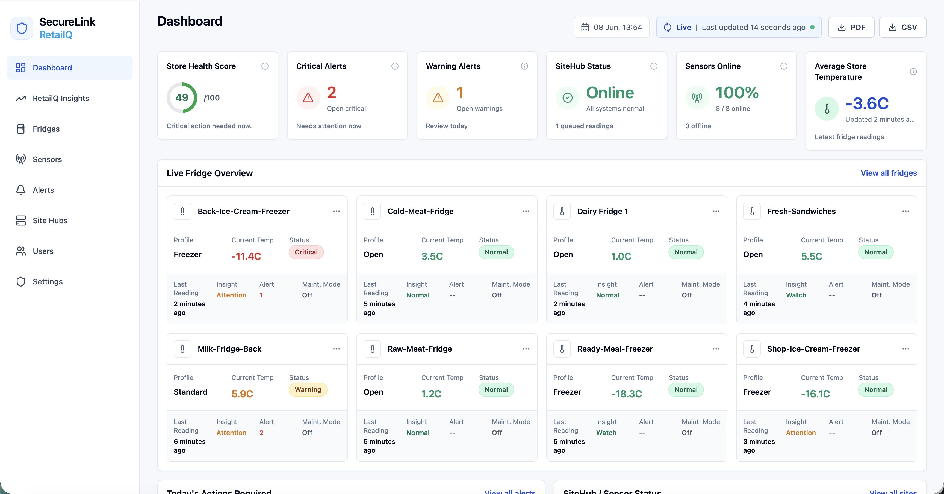Viewport: 944px width, 494px height.
Task: Click Raw-Meat-Fridge thermometer icon
Action: [x=372, y=349]
